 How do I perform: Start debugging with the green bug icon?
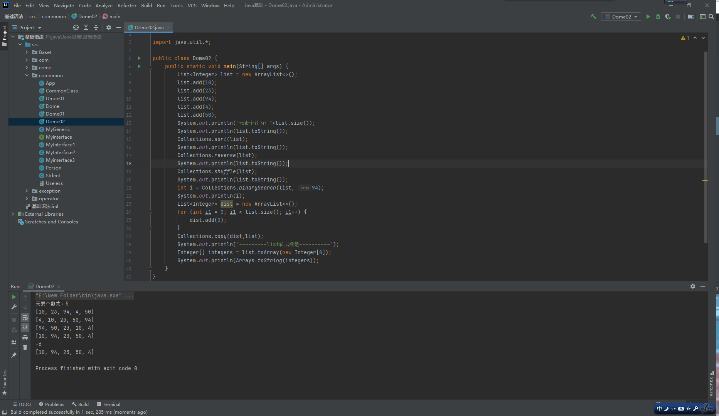[x=658, y=17]
